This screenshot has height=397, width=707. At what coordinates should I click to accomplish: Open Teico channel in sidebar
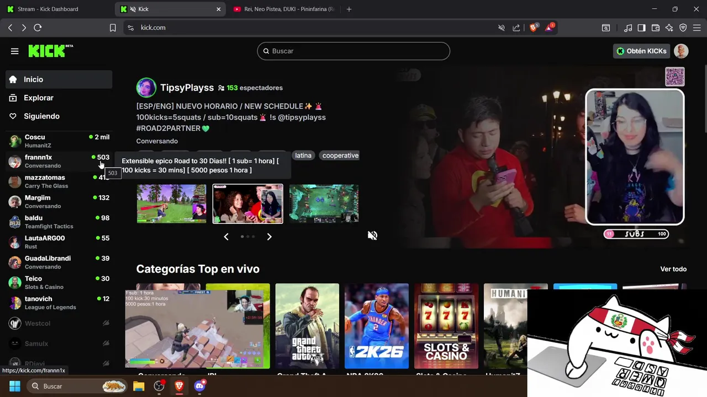[x=59, y=282]
